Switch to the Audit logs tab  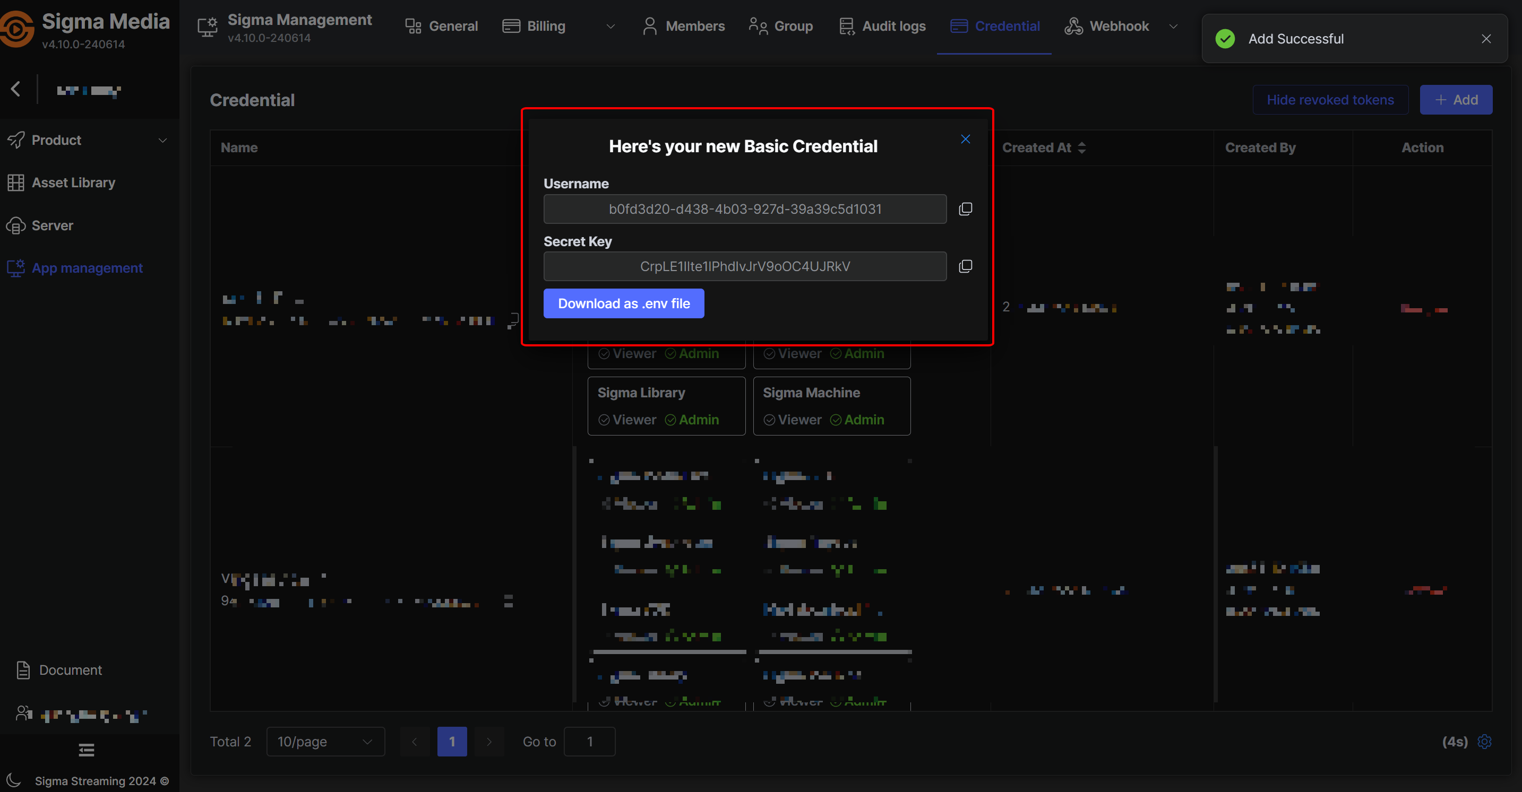[882, 27]
